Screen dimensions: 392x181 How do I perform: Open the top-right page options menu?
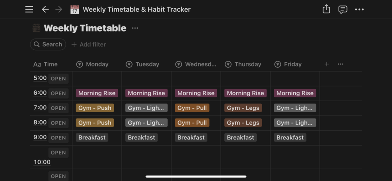click(x=359, y=9)
